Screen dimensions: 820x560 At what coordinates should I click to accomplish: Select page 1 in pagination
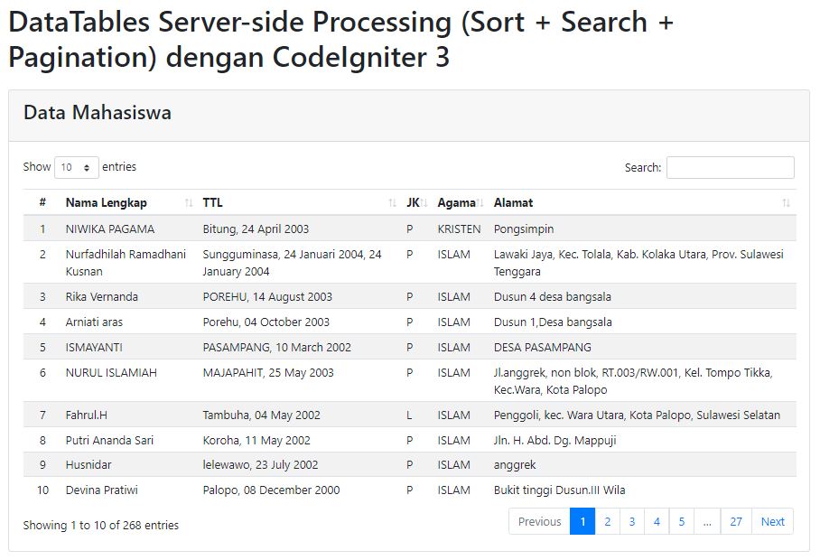pyautogui.click(x=582, y=521)
